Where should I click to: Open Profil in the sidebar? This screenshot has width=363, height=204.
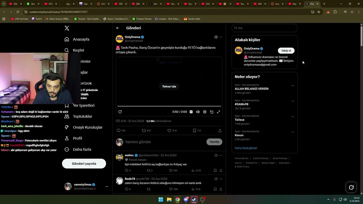[x=73, y=138]
